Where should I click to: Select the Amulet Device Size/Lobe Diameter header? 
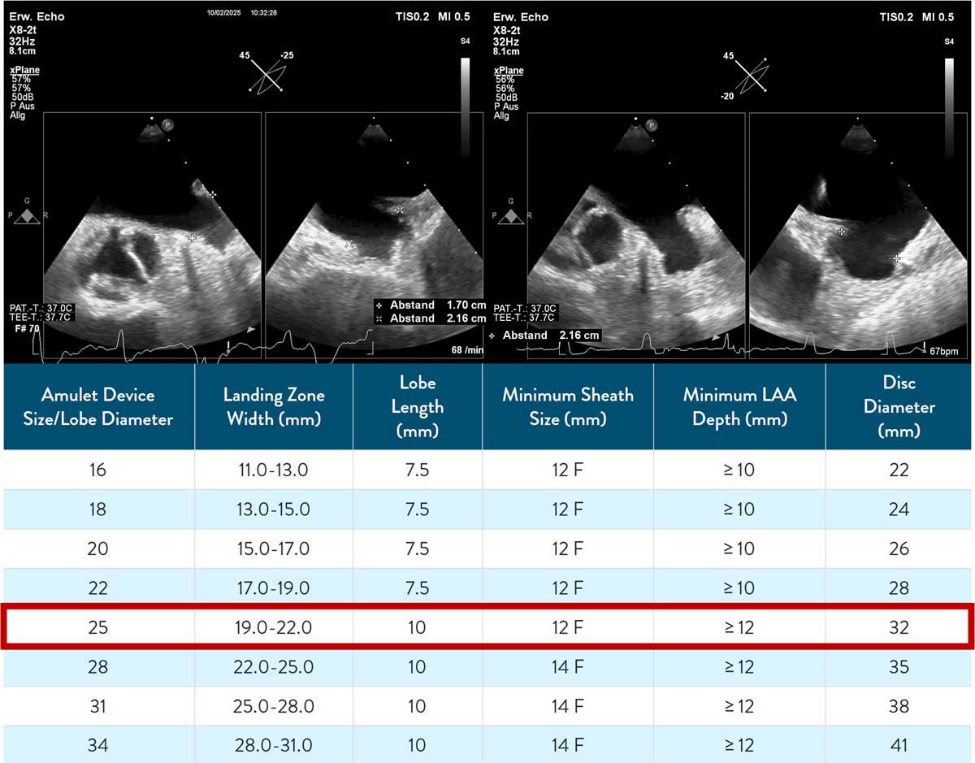(99, 406)
